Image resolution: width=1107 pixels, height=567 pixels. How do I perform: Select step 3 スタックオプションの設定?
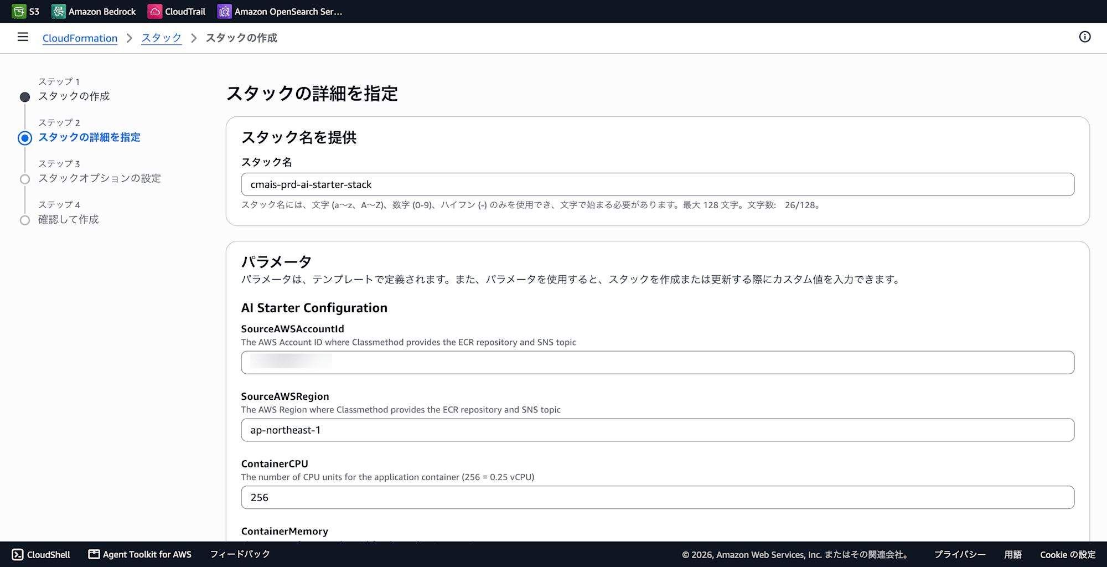[100, 178]
